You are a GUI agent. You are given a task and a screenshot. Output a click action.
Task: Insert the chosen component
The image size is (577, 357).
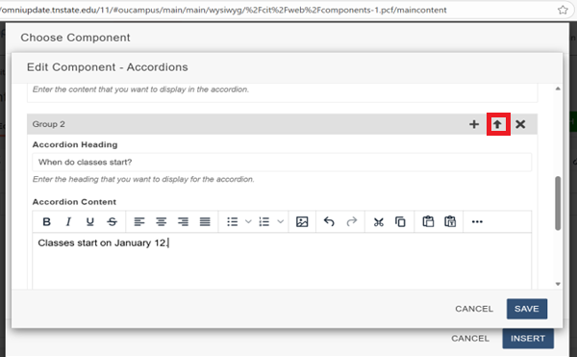528,338
